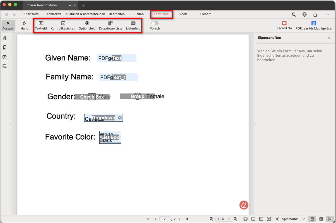Open the bookmarks sidebar panel
Image resolution: width=336 pixels, height=223 pixels.
[x=5, y=48]
